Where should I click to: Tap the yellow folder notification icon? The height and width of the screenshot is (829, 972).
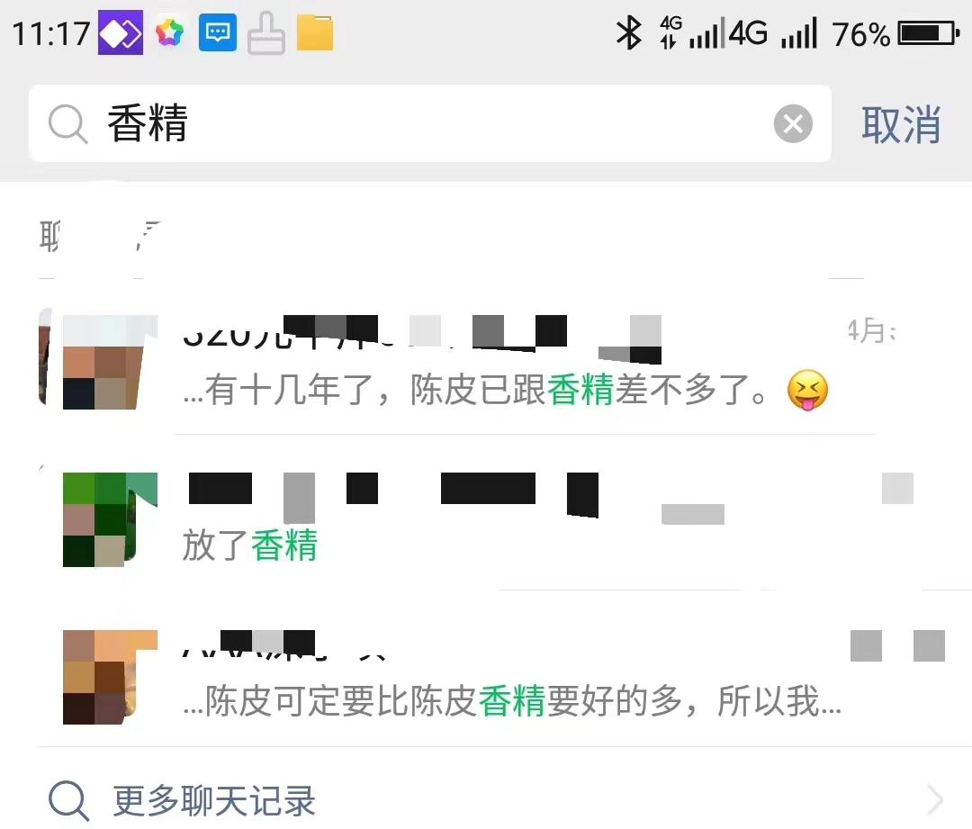[315, 33]
